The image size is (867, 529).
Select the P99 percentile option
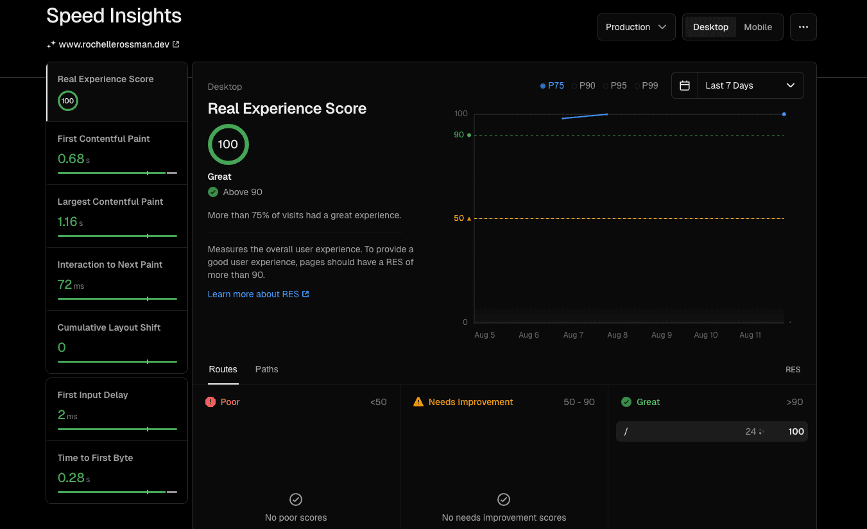(647, 85)
